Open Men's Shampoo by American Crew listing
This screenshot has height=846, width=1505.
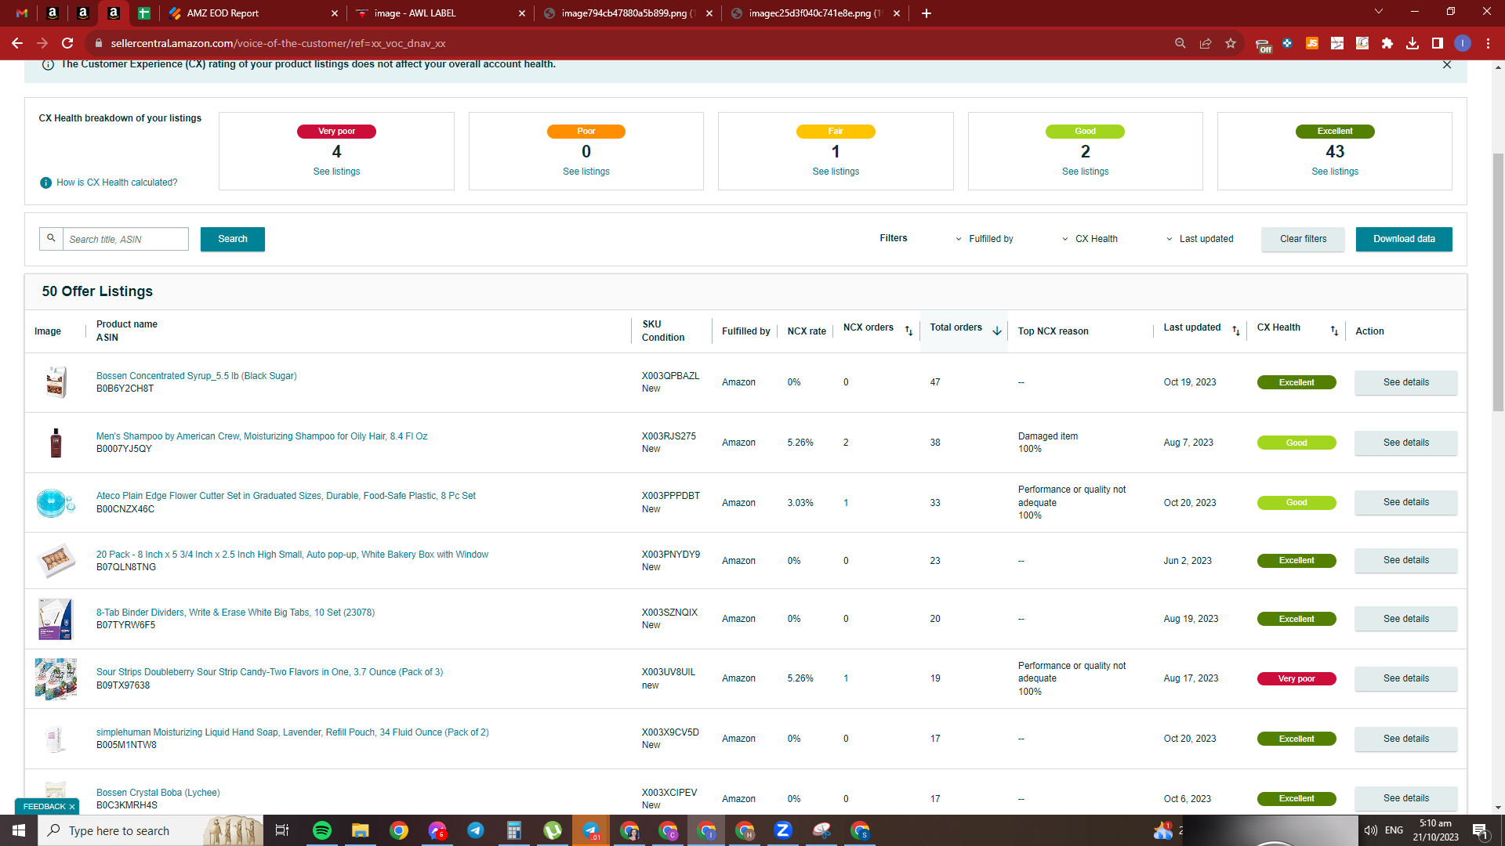262,436
